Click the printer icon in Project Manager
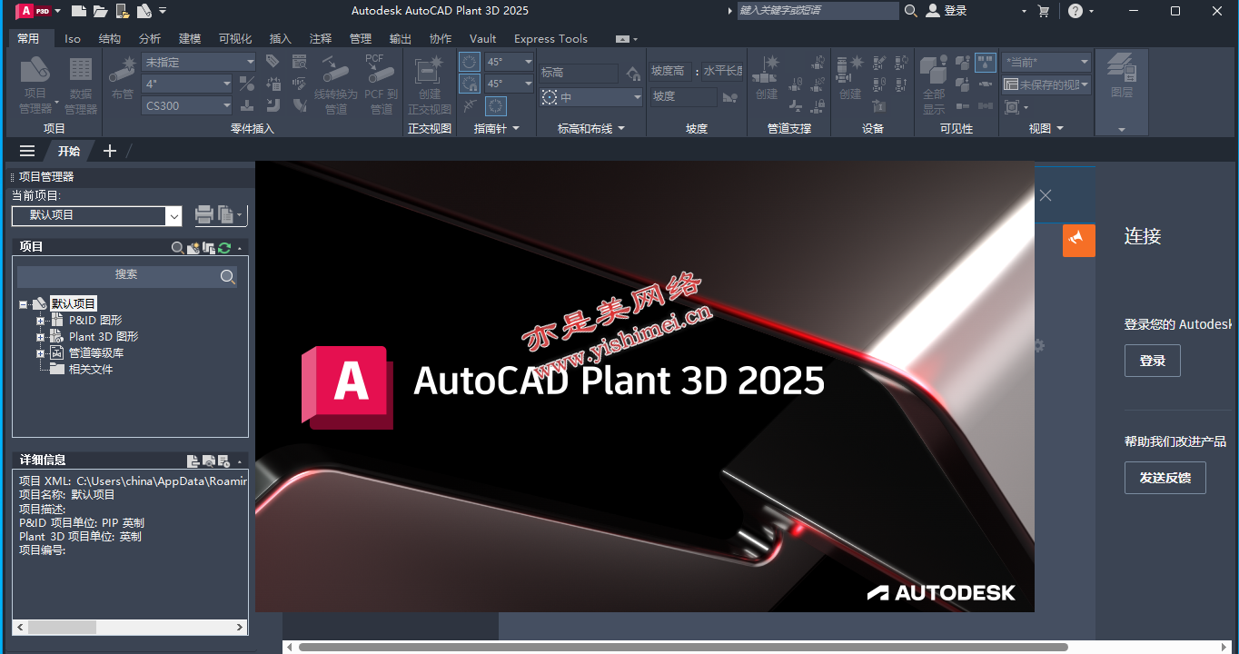This screenshot has width=1239, height=654. pyautogui.click(x=203, y=214)
